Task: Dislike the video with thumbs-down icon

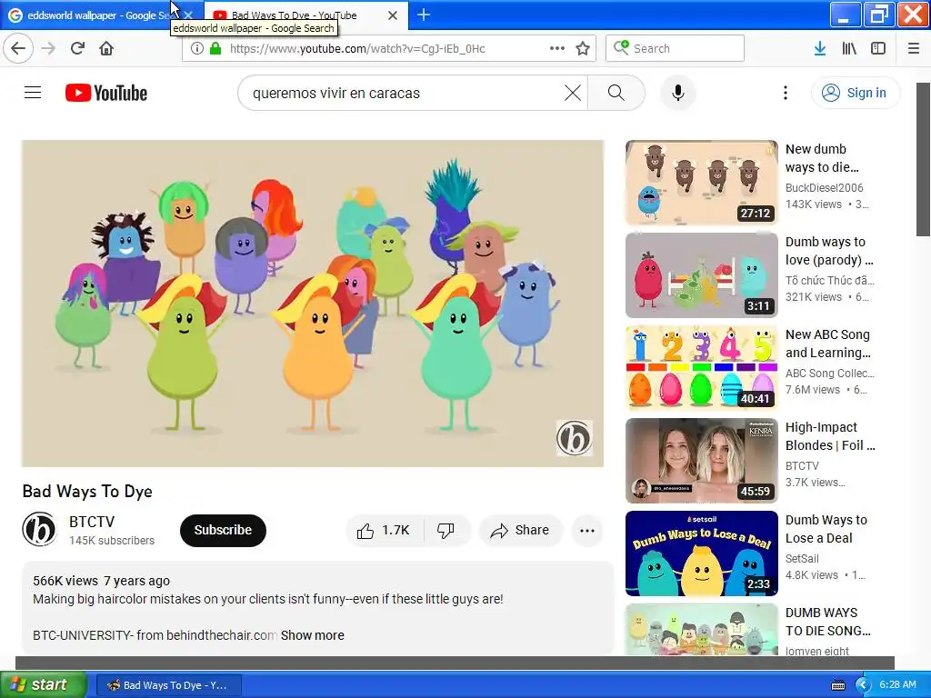Action: [445, 530]
